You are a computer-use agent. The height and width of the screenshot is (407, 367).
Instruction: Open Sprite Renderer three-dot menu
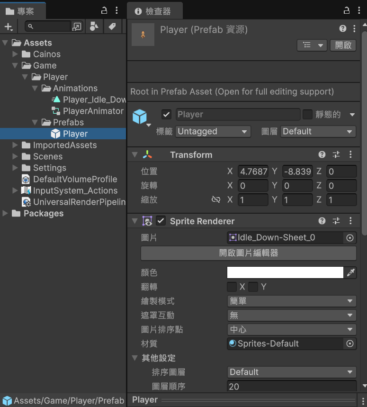[350, 221]
